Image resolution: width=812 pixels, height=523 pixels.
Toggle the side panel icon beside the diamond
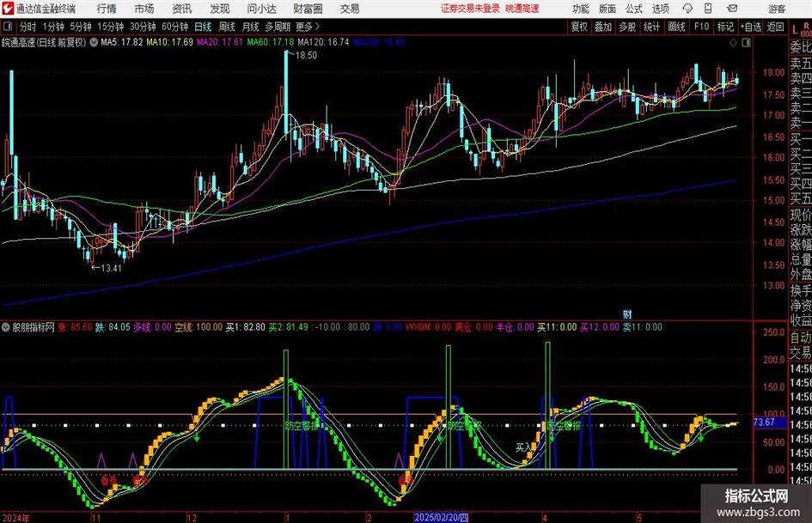[x=746, y=43]
